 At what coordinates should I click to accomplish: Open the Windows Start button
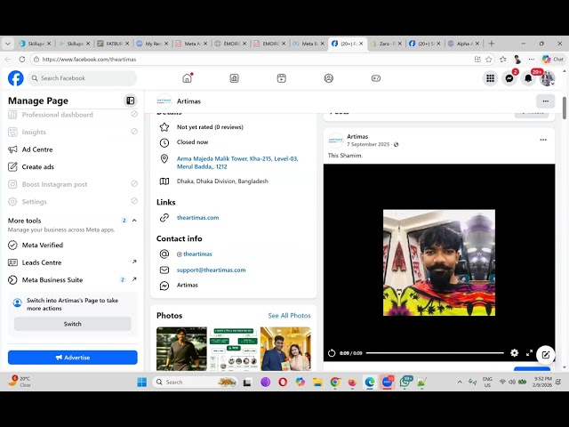[142, 382]
